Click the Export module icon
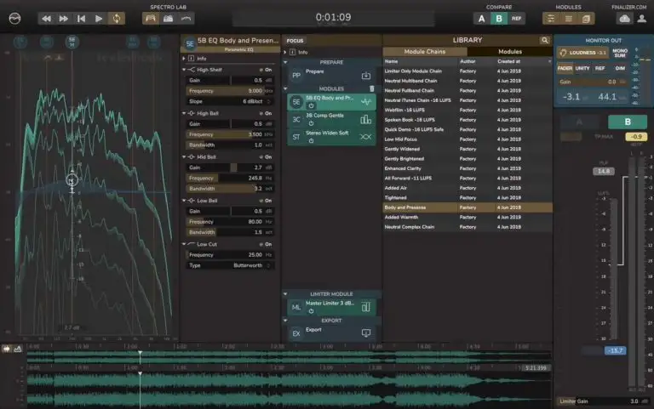 (x=366, y=332)
